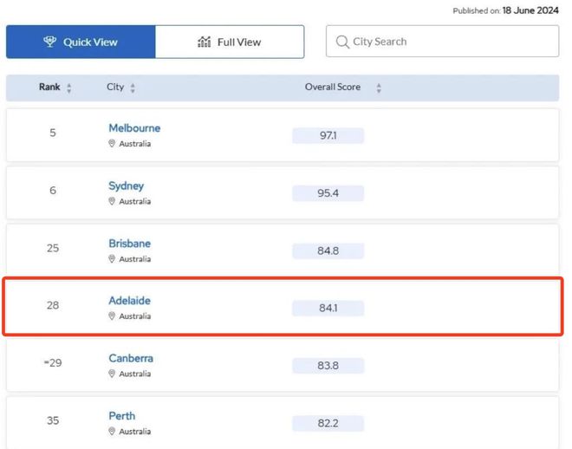Click Australia text under Perth

[135, 431]
